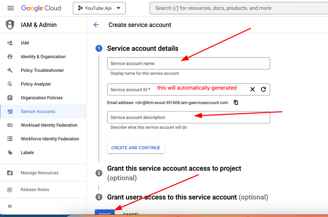This screenshot has height=217, width=328.
Task: Click the Service account details heading
Action: [143, 48]
